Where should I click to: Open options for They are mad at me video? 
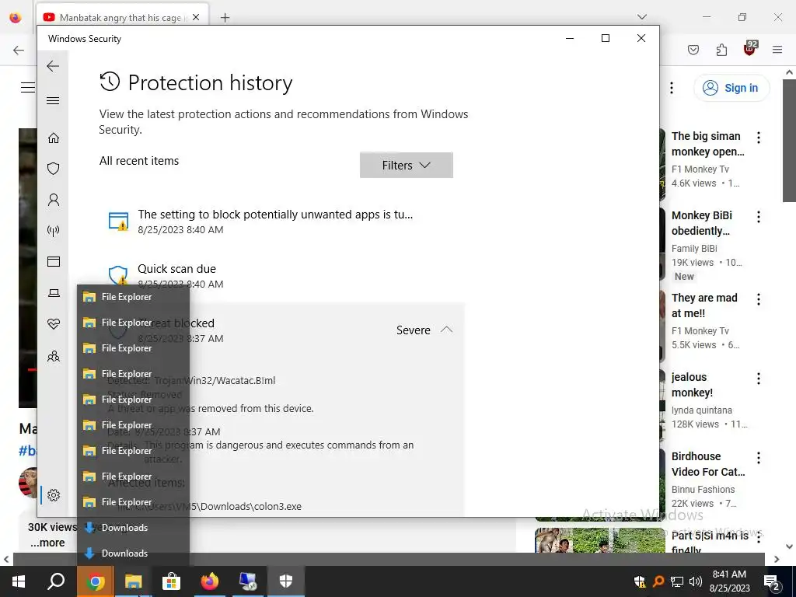point(759,299)
